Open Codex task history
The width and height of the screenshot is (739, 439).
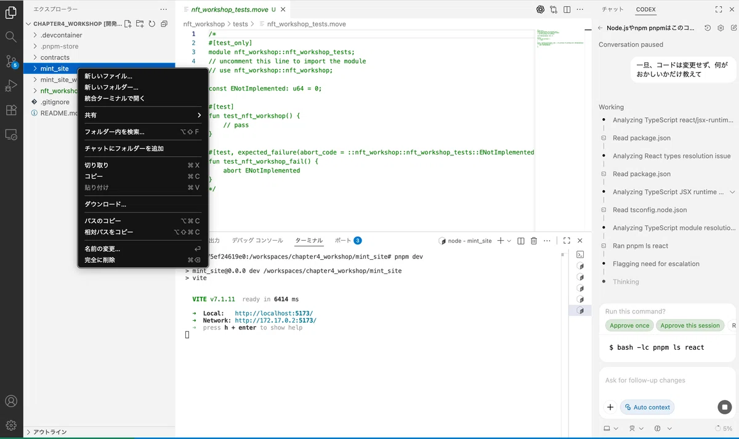pyautogui.click(x=708, y=28)
